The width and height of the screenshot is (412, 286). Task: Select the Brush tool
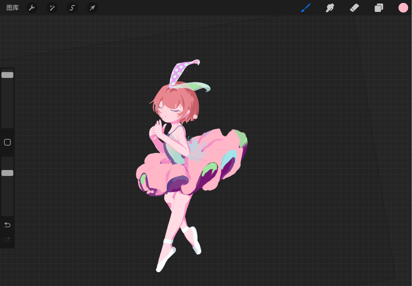tap(305, 8)
